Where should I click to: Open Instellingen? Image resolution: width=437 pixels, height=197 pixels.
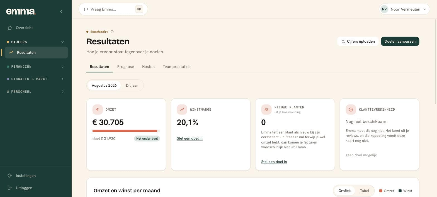(36, 176)
